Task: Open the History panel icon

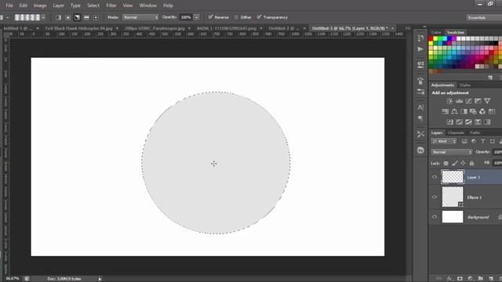Action: pyautogui.click(x=420, y=38)
